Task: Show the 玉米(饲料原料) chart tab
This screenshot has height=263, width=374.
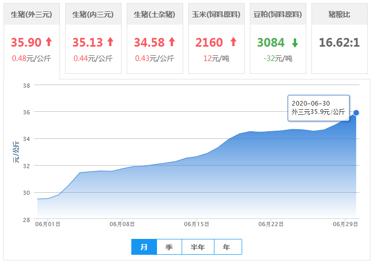Action: pos(216,15)
